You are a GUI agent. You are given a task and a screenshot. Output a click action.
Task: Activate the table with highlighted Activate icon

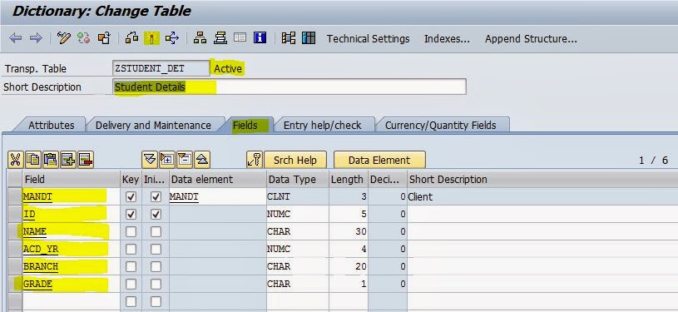151,38
